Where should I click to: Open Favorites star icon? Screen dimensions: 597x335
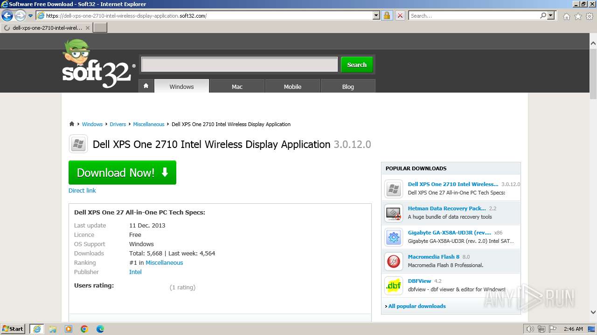pyautogui.click(x=578, y=16)
